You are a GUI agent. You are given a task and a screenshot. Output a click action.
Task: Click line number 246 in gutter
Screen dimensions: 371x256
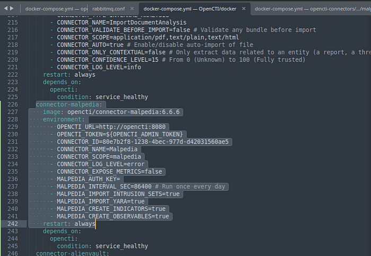13,253
